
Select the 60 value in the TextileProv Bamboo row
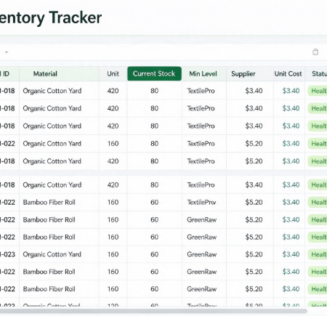155,202
